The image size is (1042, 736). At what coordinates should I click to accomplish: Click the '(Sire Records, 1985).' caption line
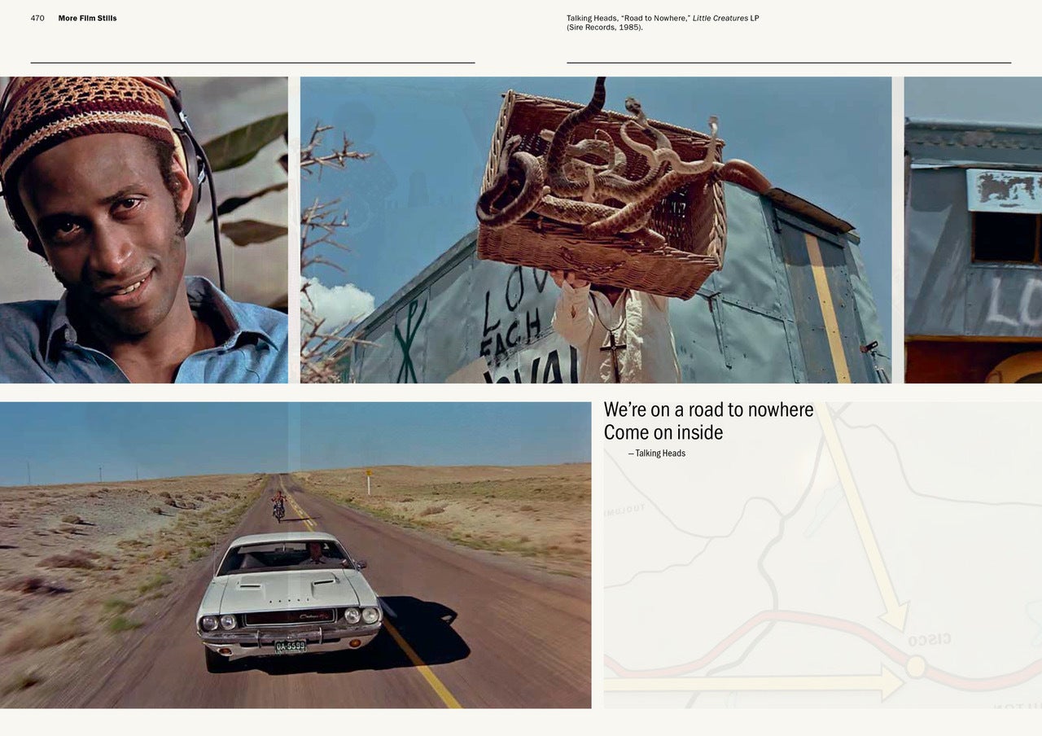click(605, 28)
